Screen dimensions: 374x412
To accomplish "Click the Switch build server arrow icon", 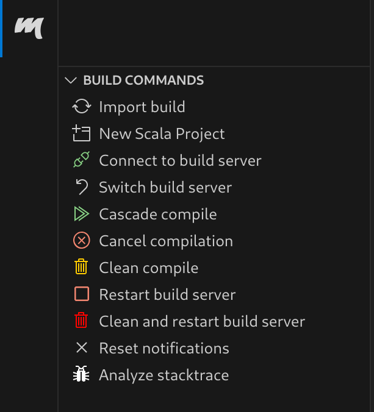I will pos(81,188).
